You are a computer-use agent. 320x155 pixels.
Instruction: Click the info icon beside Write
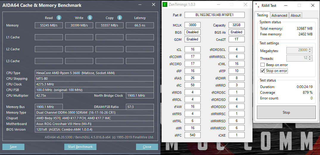coord(90,18)
